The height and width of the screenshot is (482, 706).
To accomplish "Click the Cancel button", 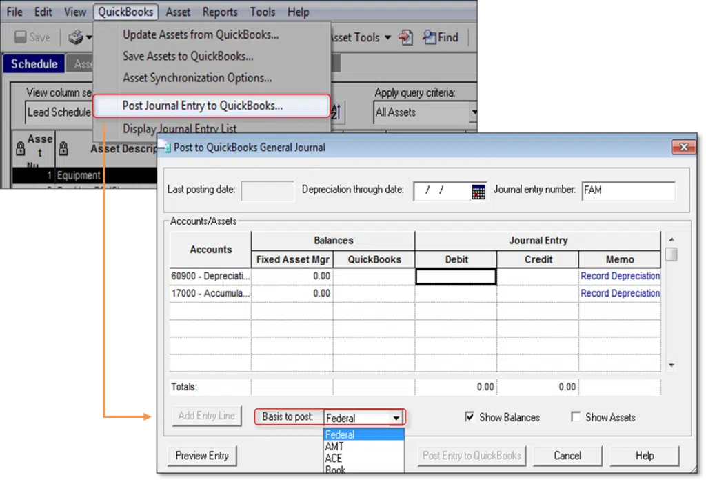I will pyautogui.click(x=567, y=456).
